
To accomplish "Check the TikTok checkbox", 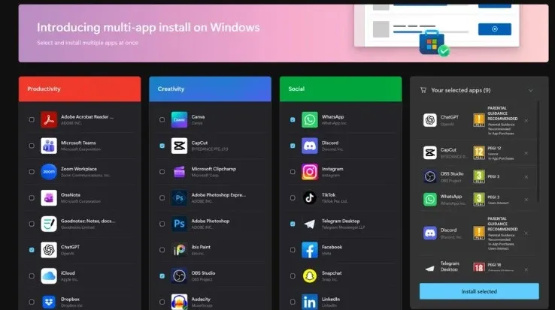I will (x=293, y=198).
